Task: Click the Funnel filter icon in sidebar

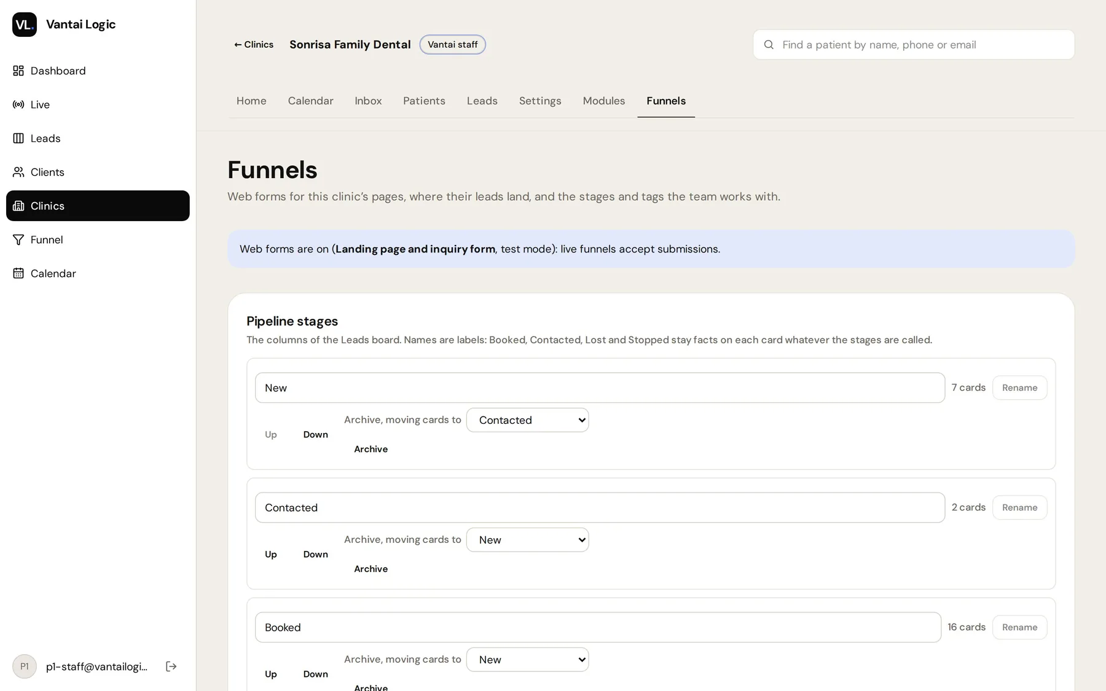Action: pos(18,240)
